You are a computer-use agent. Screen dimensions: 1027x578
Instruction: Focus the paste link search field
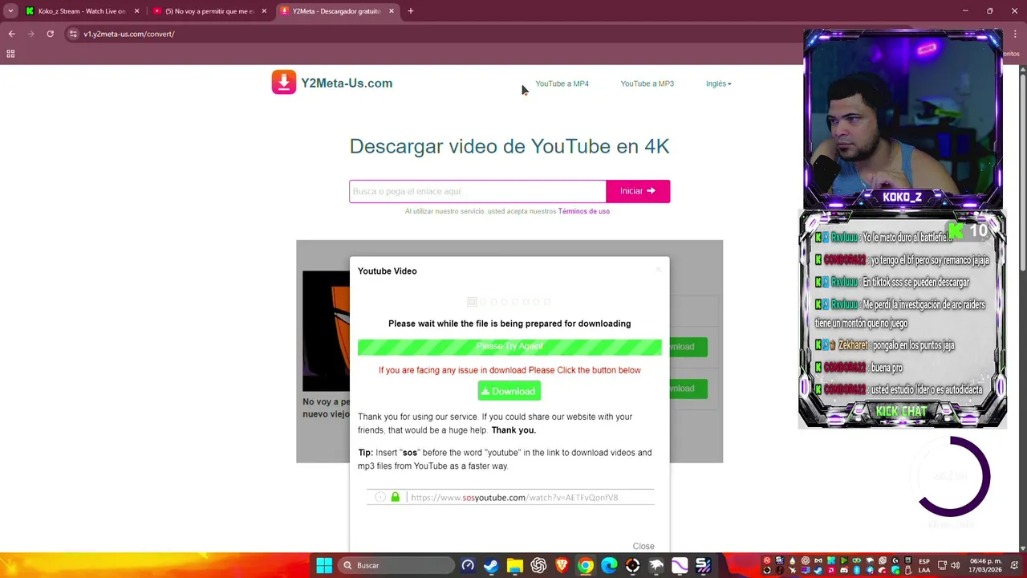coord(477,191)
